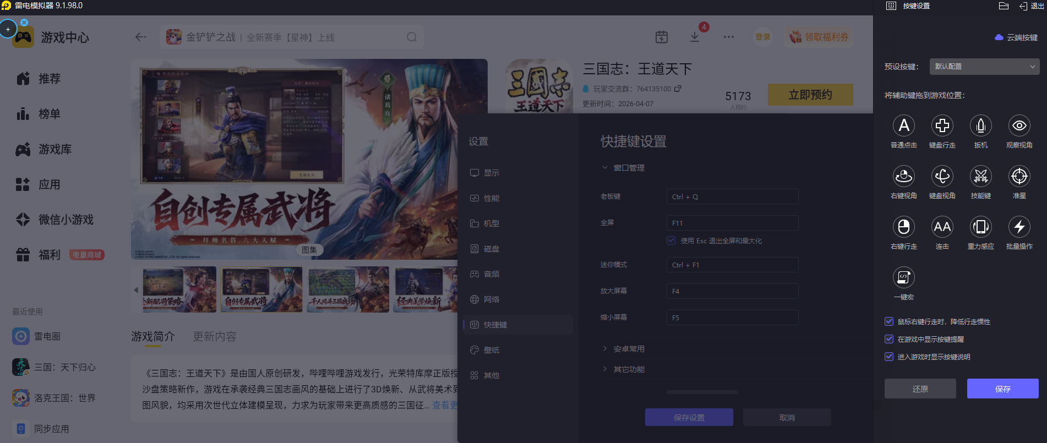1047x443 pixels.
Task: Open 推荐 in game center sidebar
Action: pyautogui.click(x=39, y=79)
